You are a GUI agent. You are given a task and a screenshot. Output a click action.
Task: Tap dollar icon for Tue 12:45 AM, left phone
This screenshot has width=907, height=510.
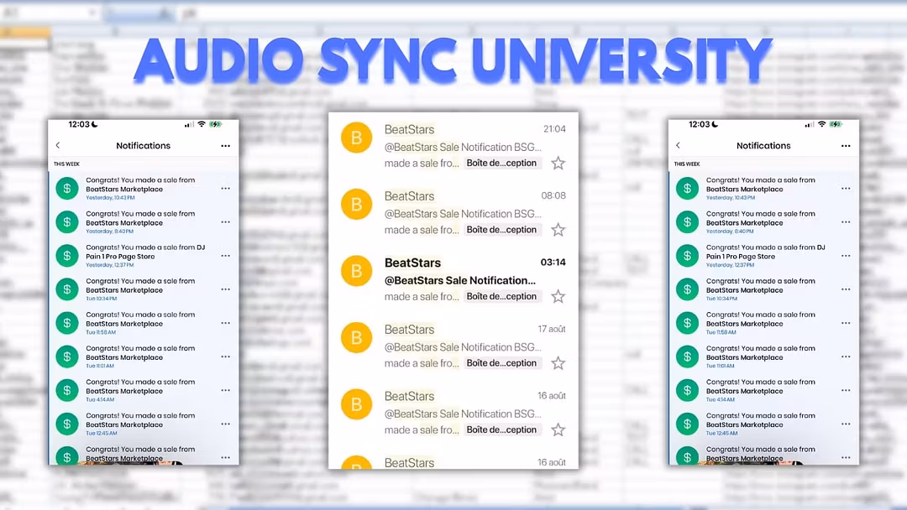(67, 424)
